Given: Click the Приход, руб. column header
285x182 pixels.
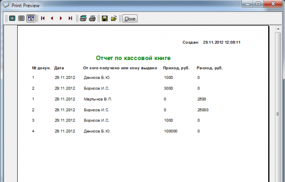Looking at the screenshot, I should 176,68.
